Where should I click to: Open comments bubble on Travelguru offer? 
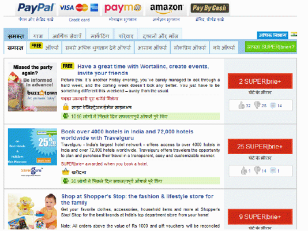point(273,170)
